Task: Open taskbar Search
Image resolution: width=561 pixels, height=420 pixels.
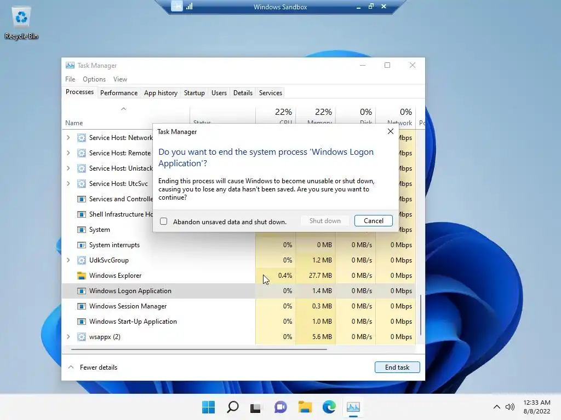Action: point(232,407)
